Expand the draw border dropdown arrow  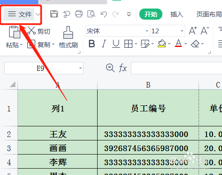coord(153,44)
